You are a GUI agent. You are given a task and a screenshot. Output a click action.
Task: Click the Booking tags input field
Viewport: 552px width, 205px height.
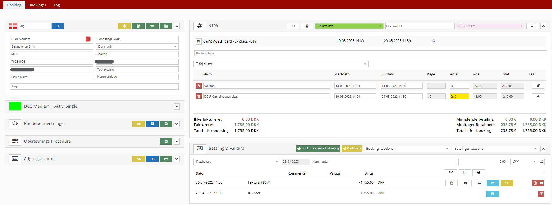click(370, 53)
